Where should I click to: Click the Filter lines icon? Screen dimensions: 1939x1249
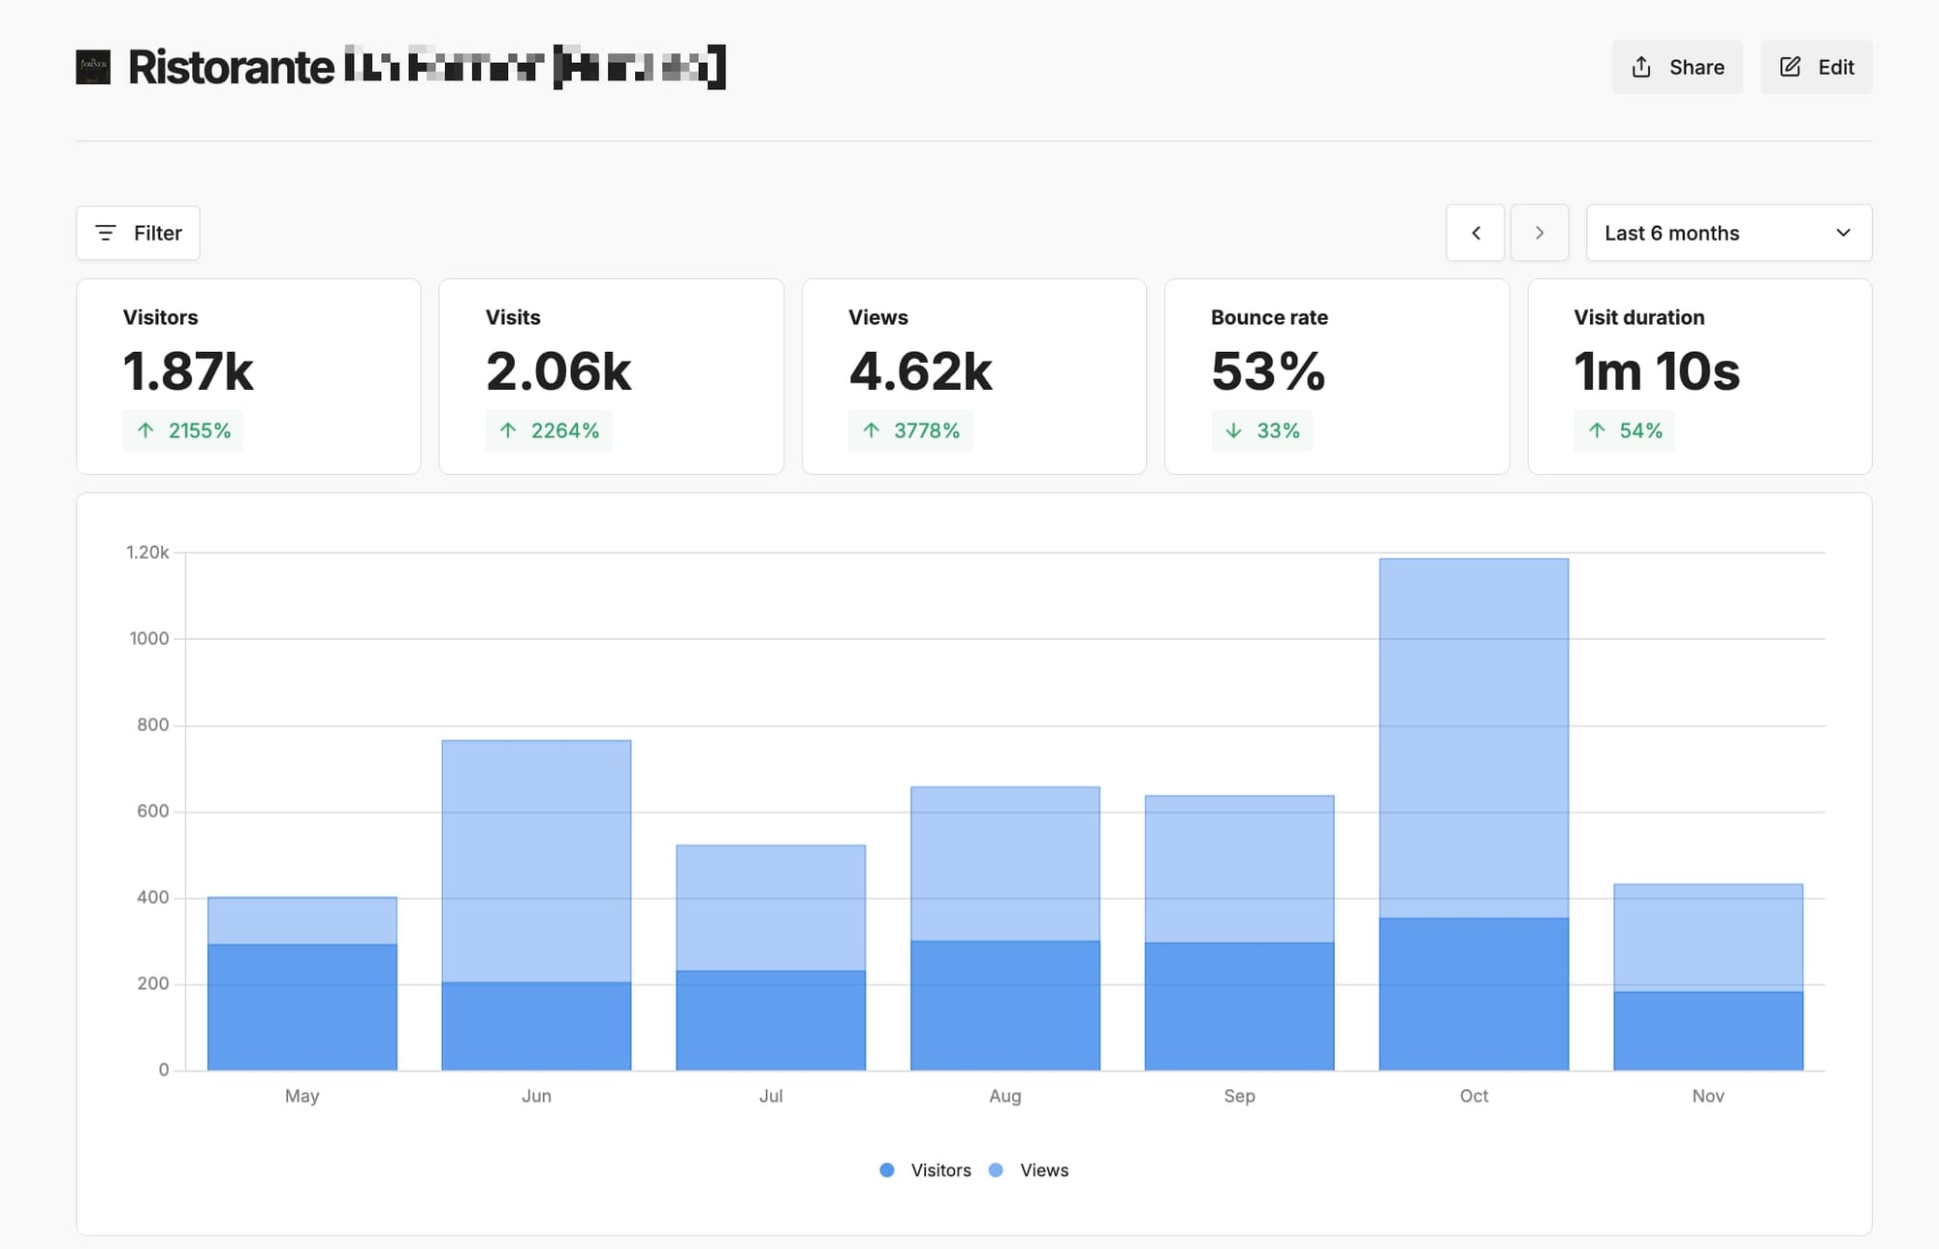pos(106,233)
